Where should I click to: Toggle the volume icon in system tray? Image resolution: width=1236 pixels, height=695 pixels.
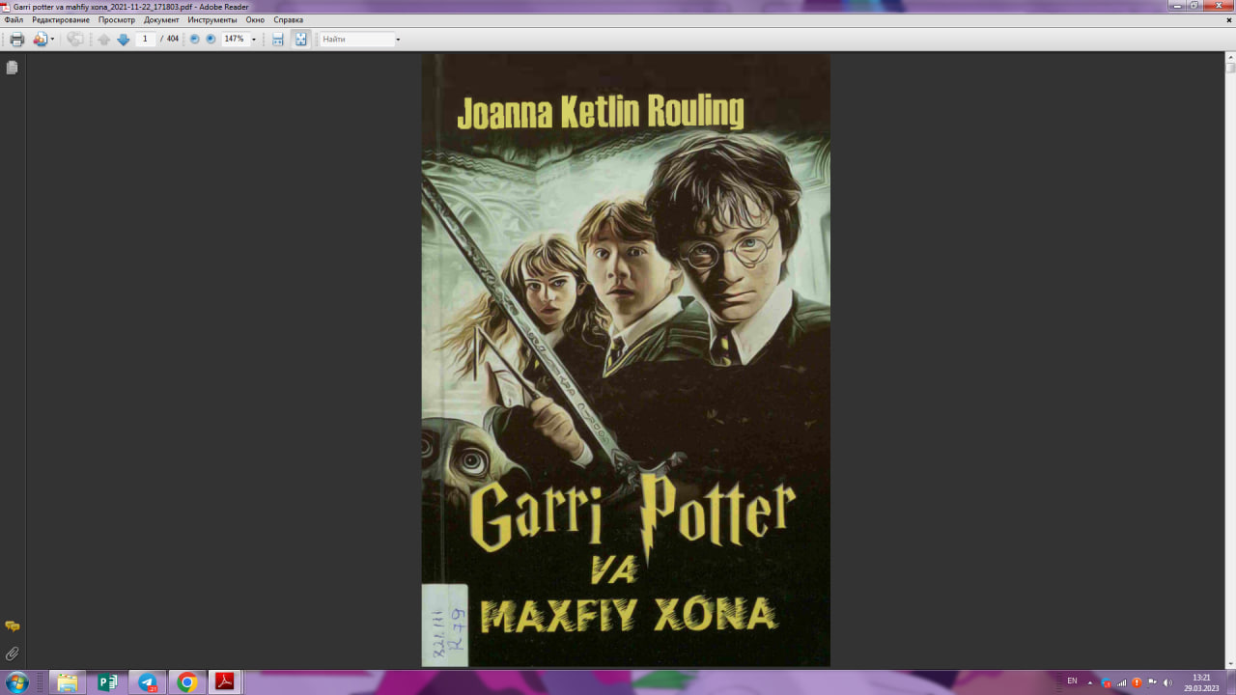(1166, 682)
